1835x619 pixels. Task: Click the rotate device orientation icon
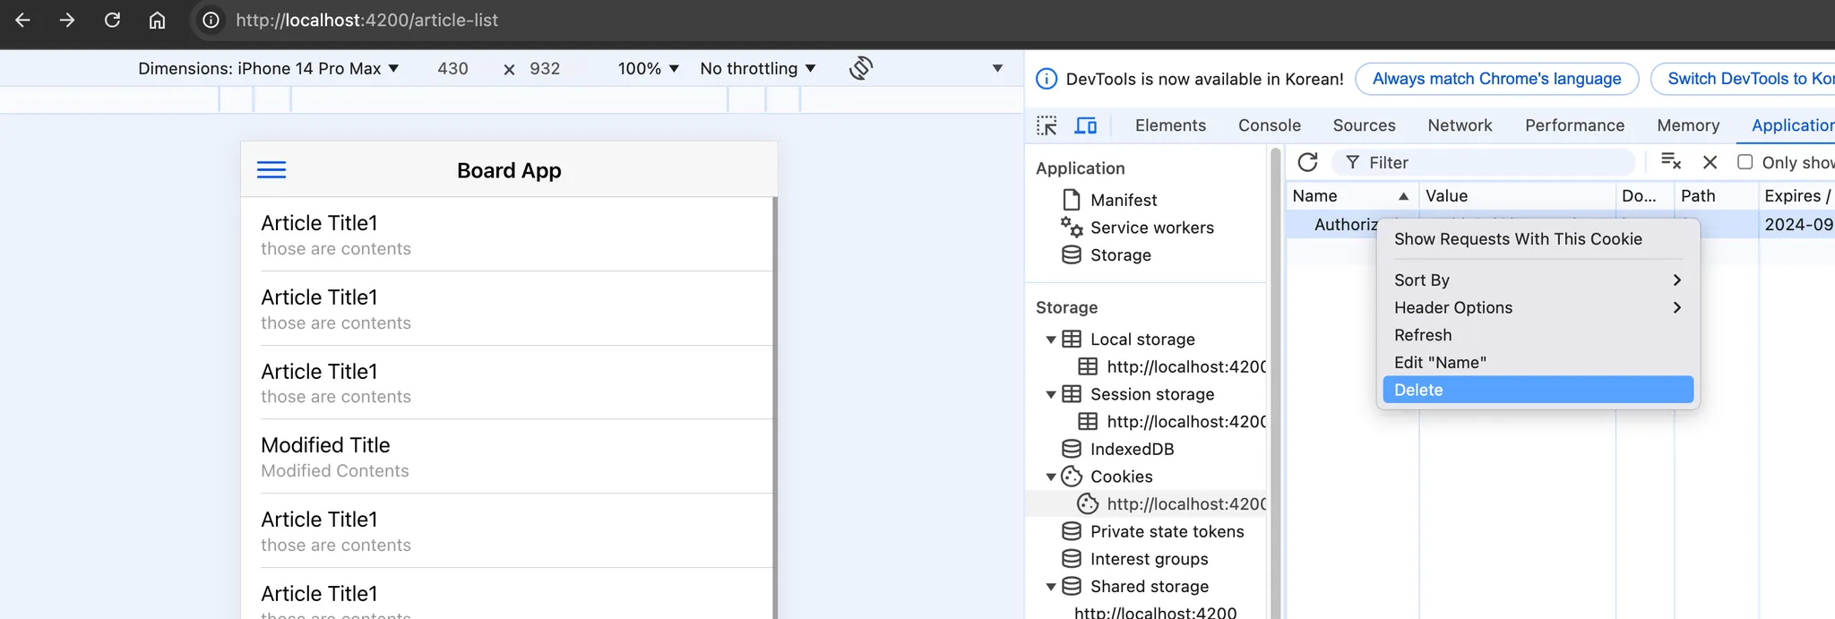coord(861,68)
